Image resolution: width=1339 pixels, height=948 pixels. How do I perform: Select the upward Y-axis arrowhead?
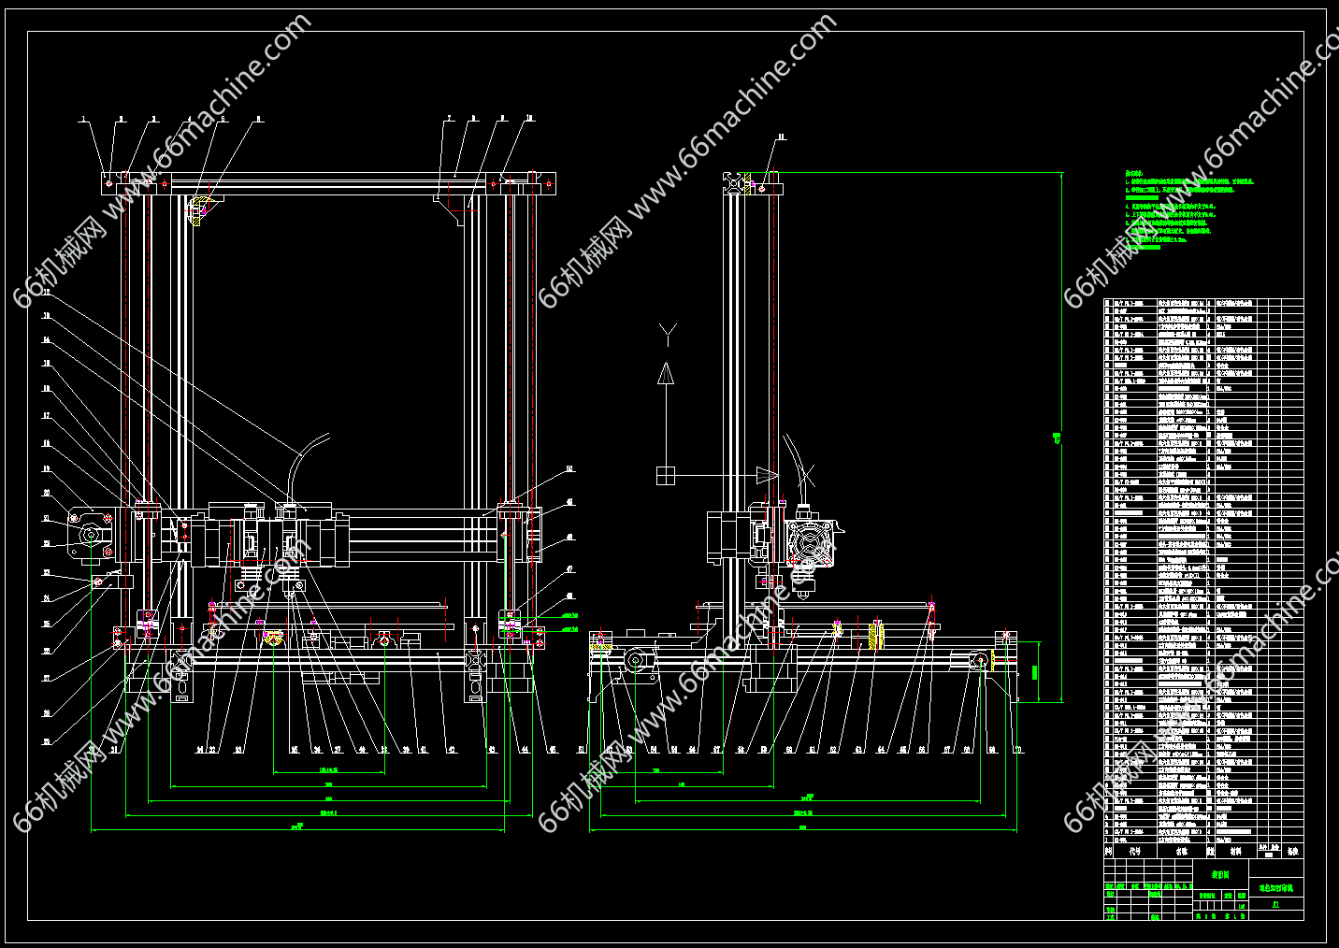666,374
